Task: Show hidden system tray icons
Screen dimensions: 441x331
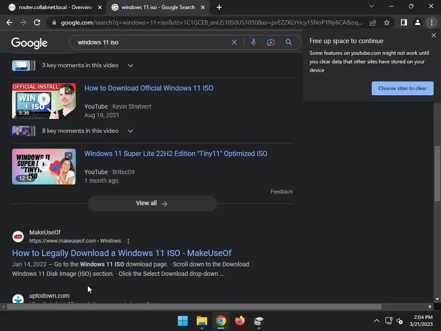Action: tap(376, 321)
